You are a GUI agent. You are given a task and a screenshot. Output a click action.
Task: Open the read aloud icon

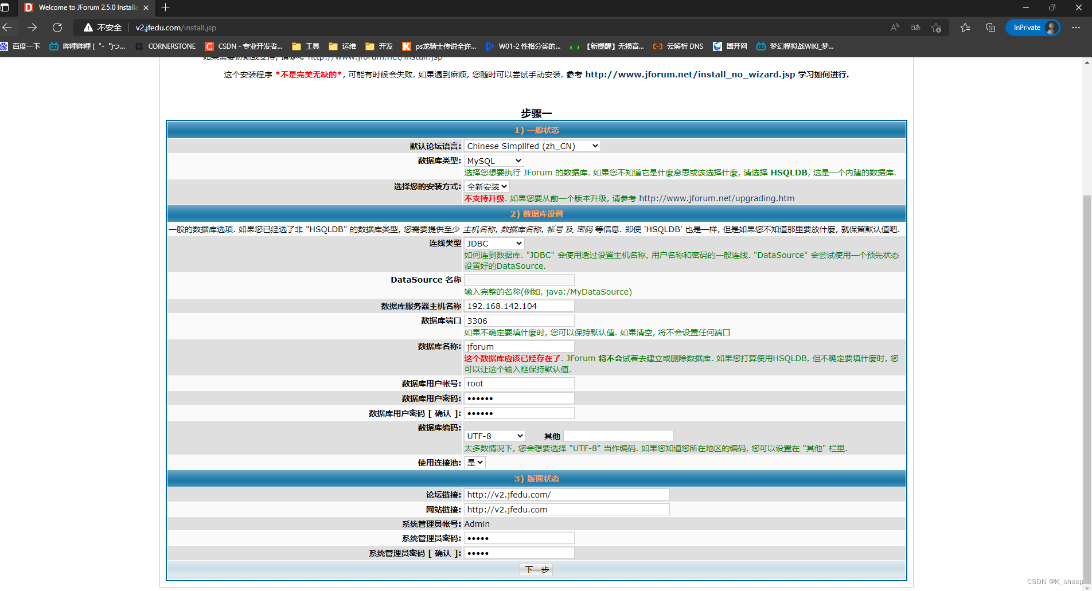(x=895, y=28)
